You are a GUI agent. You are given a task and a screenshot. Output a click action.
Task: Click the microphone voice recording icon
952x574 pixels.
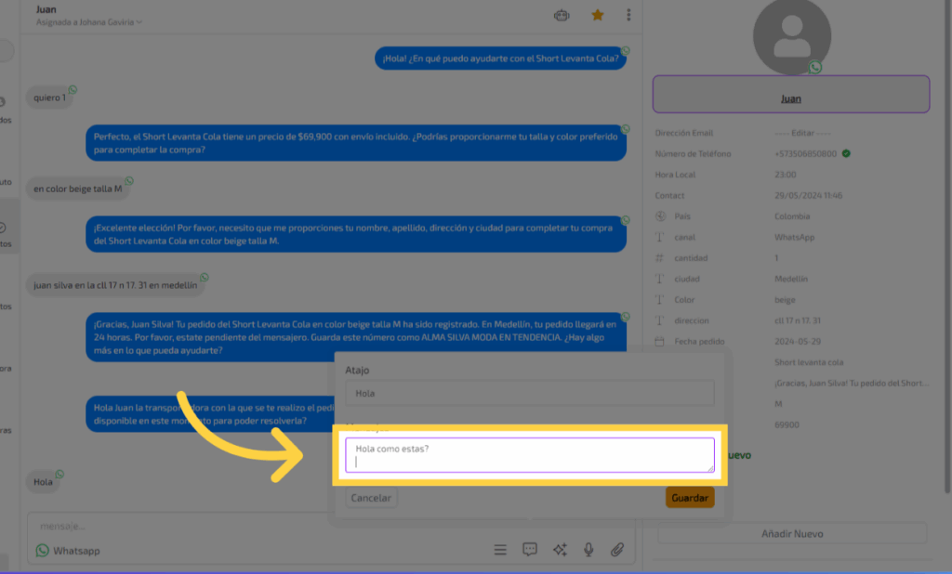click(588, 550)
